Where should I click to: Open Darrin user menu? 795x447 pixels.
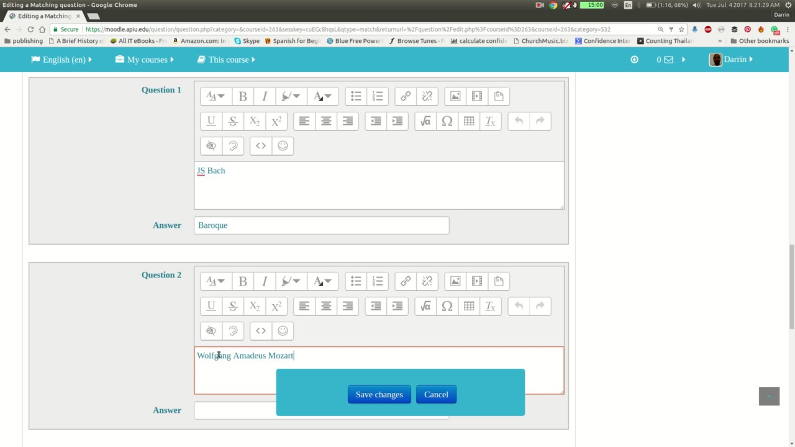tap(732, 60)
